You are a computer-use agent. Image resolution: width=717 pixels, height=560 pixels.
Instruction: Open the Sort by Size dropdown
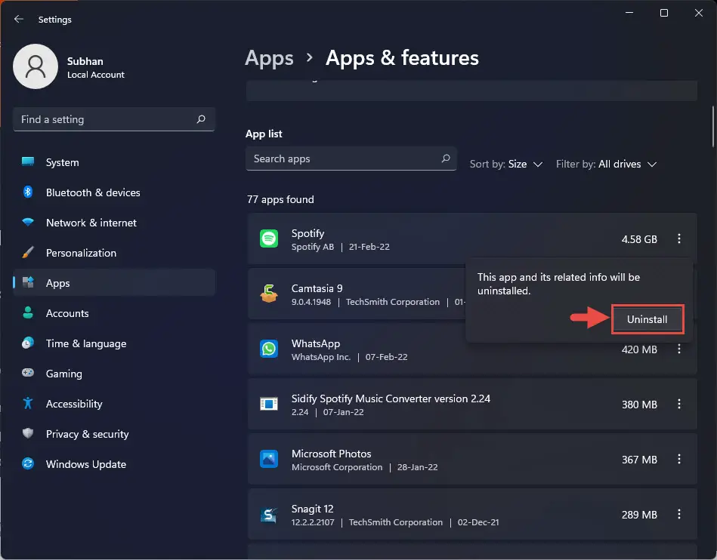click(506, 164)
